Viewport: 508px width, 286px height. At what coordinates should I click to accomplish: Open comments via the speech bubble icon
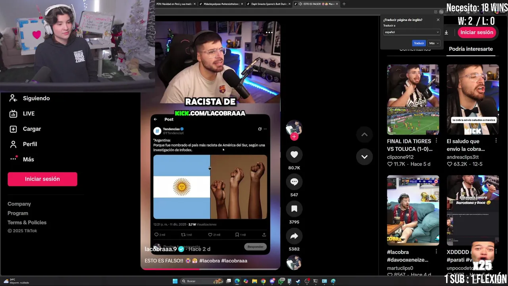coord(294,182)
